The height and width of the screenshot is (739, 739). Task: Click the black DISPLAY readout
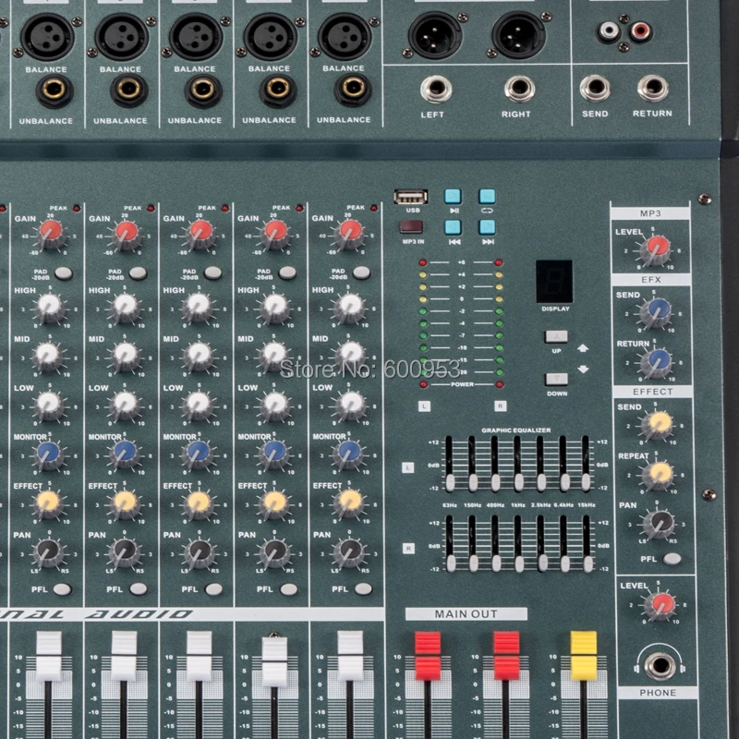click(x=554, y=282)
